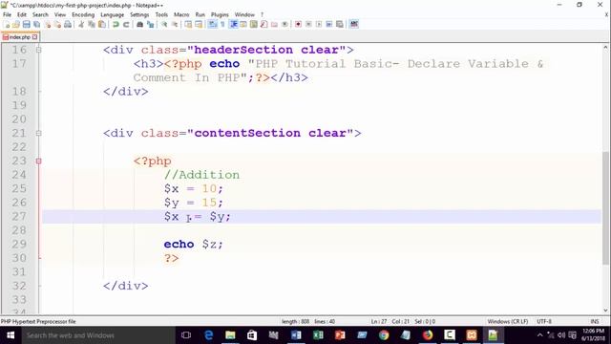611x344 pixels.
Task: Toggle Show all characters icon
Action: coord(222,25)
